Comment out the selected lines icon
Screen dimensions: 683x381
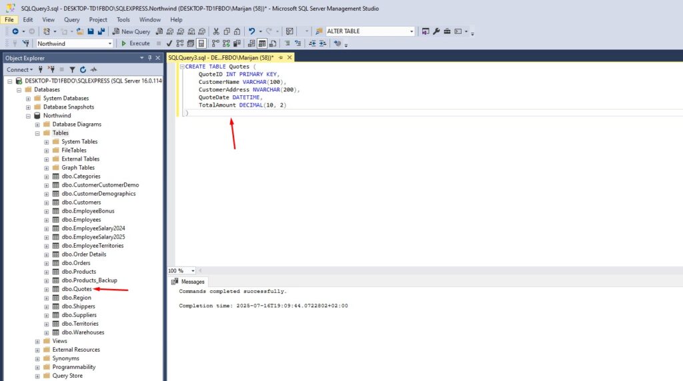point(287,43)
